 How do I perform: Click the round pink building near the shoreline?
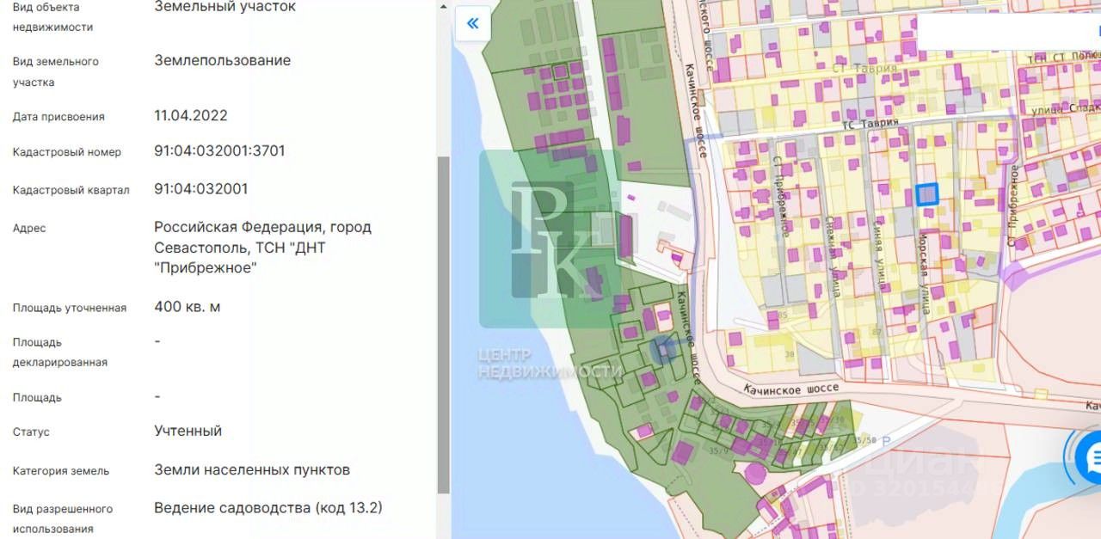click(754, 473)
